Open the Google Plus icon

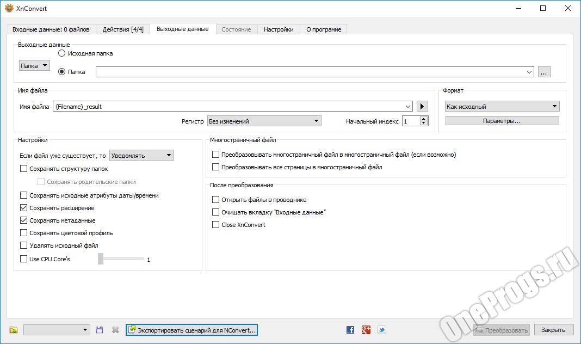pyautogui.click(x=366, y=329)
